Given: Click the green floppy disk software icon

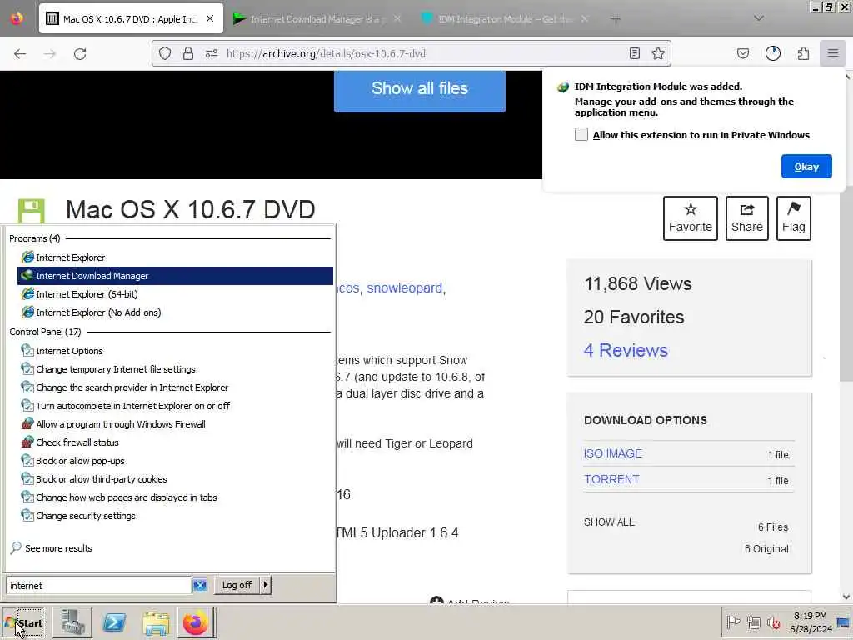Looking at the screenshot, I should pos(31,211).
